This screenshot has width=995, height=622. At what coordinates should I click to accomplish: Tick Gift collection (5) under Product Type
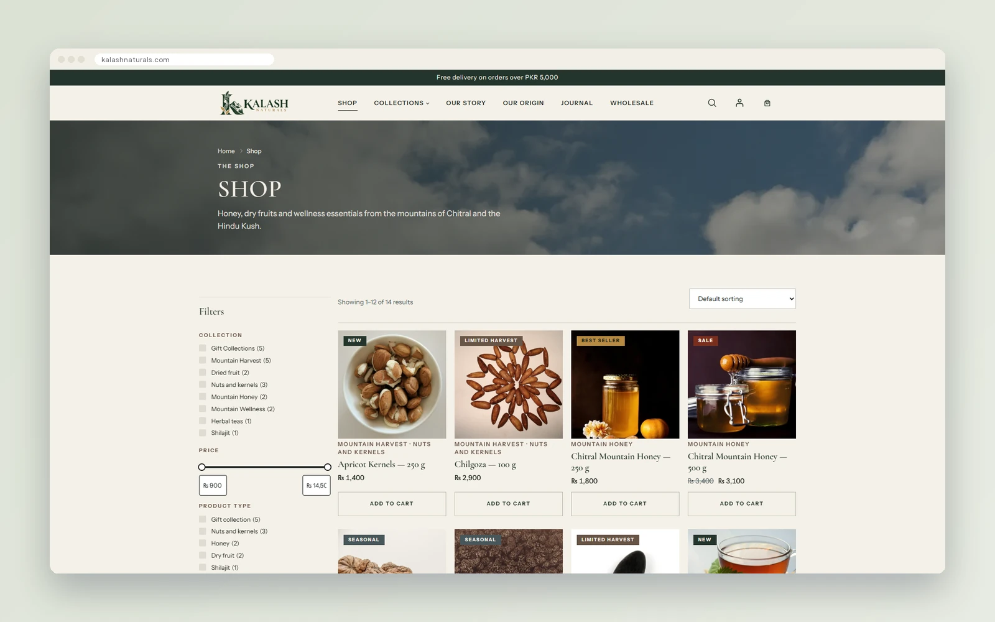pos(203,519)
